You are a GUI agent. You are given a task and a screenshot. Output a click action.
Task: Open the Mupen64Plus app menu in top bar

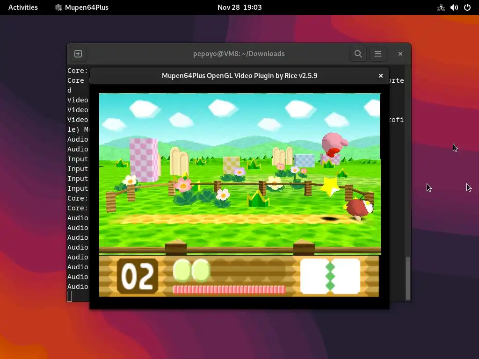click(x=81, y=7)
